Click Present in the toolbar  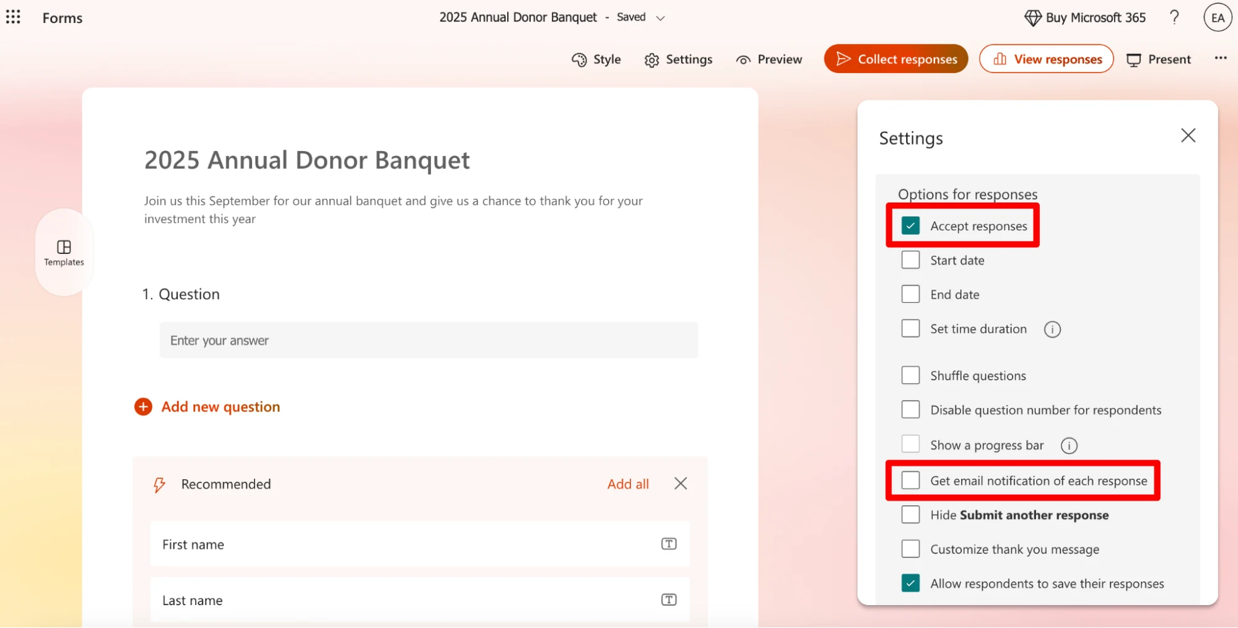click(x=1158, y=59)
